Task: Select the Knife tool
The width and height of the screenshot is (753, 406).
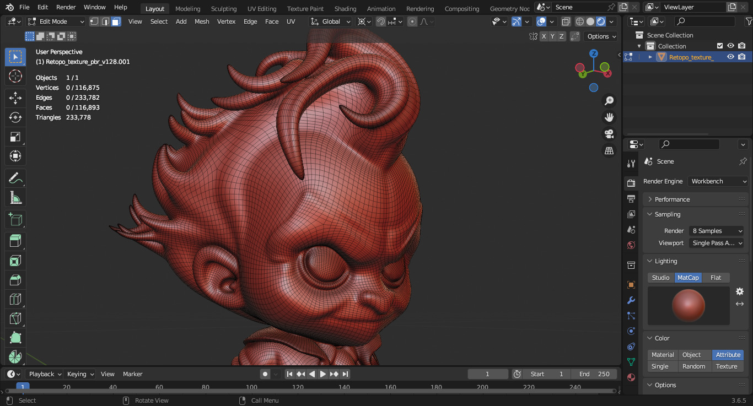Action: [x=15, y=318]
